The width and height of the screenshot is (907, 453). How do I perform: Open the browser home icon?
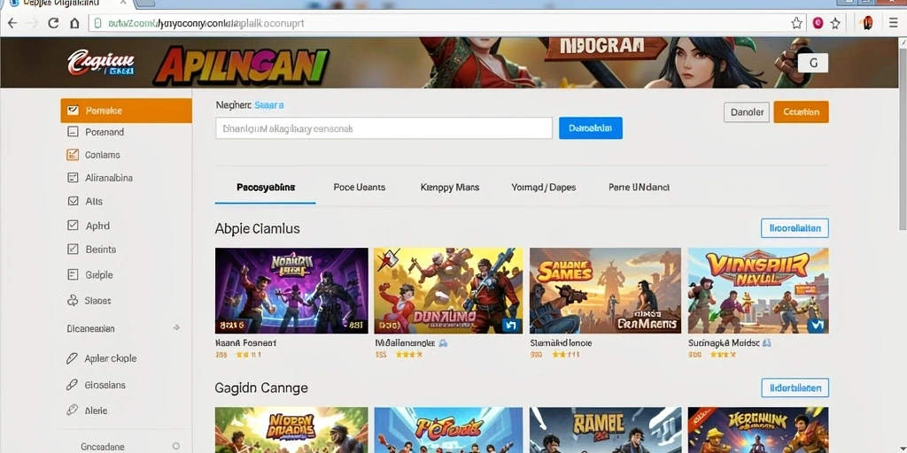(x=74, y=23)
